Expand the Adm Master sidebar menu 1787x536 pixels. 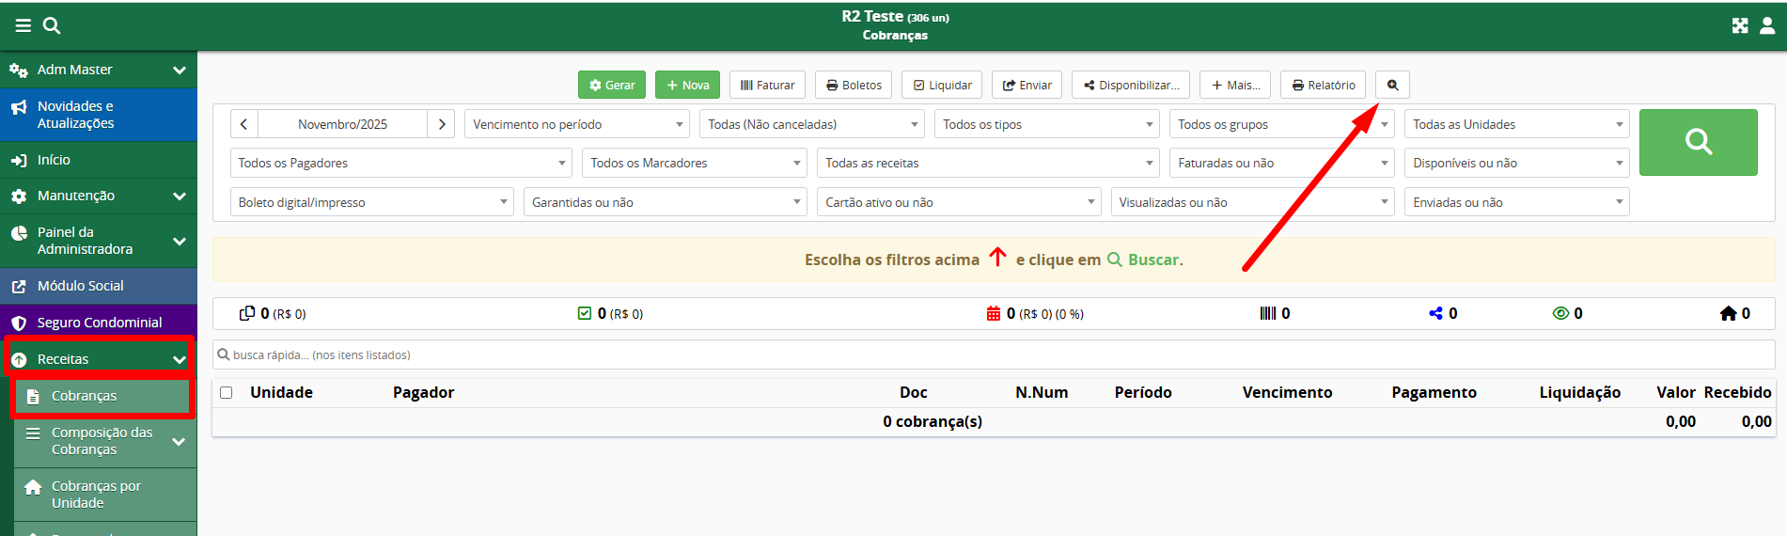pyautogui.click(x=99, y=70)
